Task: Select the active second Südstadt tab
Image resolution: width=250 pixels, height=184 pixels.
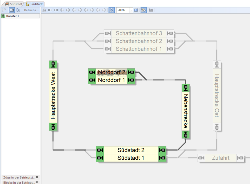Action: 34,4
